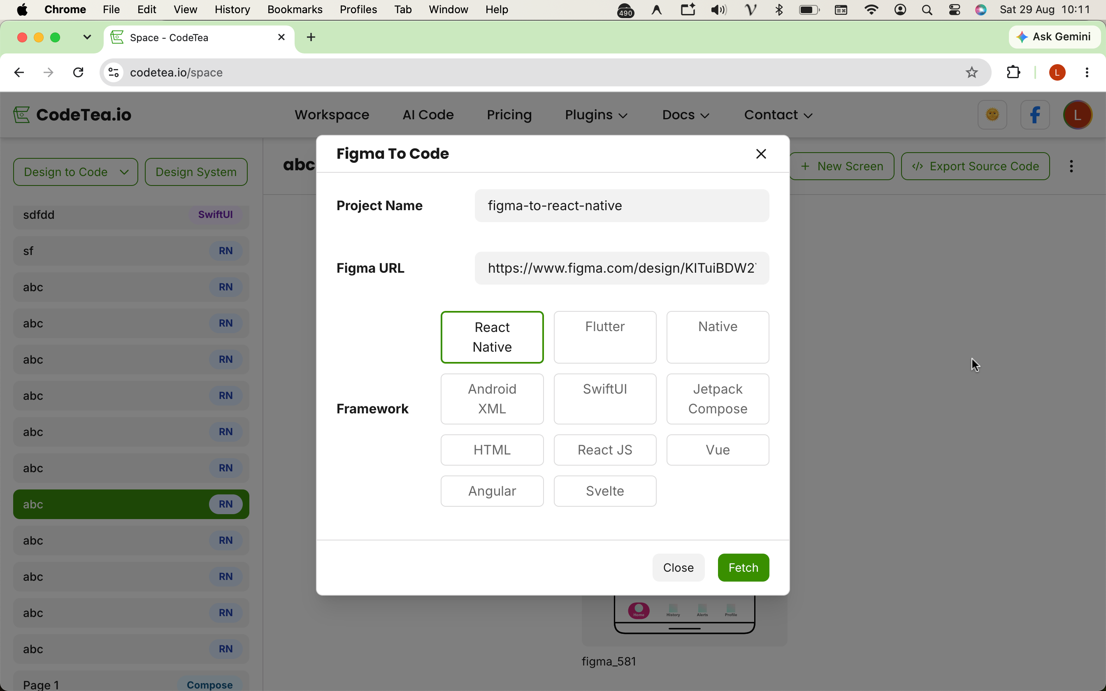The image size is (1106, 691).
Task: Open the AI Code nav link
Action: click(428, 115)
